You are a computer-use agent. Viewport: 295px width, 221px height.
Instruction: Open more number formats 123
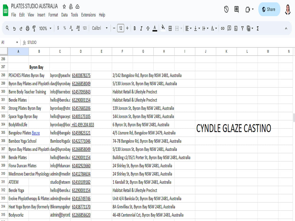(85, 28)
